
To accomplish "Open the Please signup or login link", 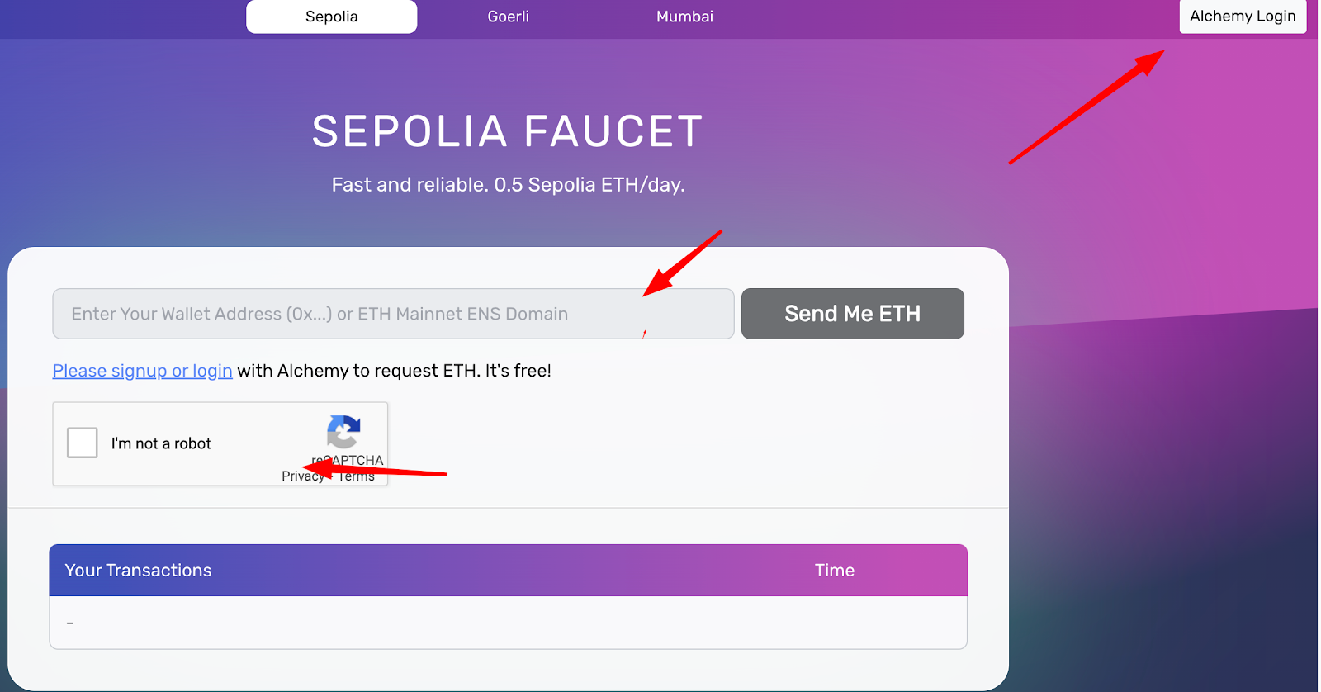I will 143,371.
